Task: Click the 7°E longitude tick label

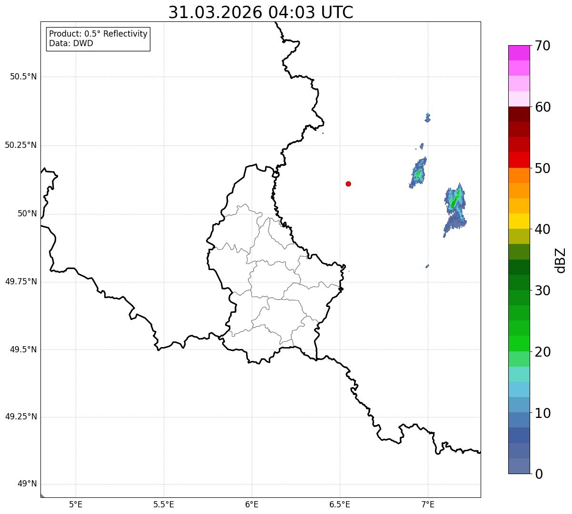Action: coord(428,504)
